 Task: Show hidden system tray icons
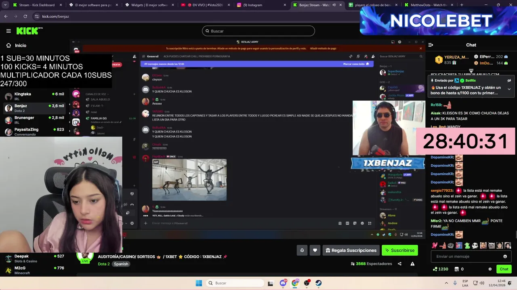point(446,283)
